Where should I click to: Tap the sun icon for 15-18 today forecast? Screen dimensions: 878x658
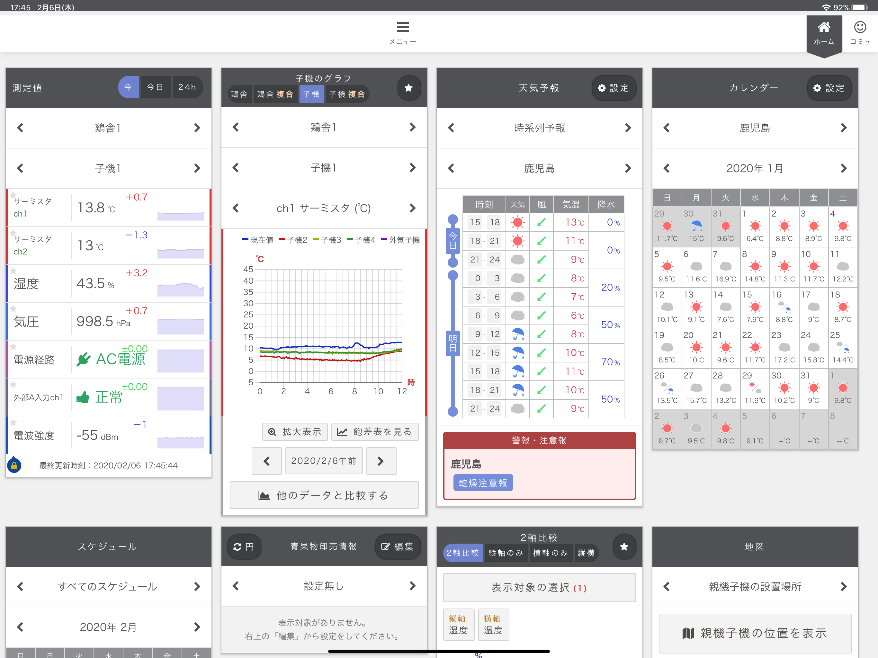517,222
